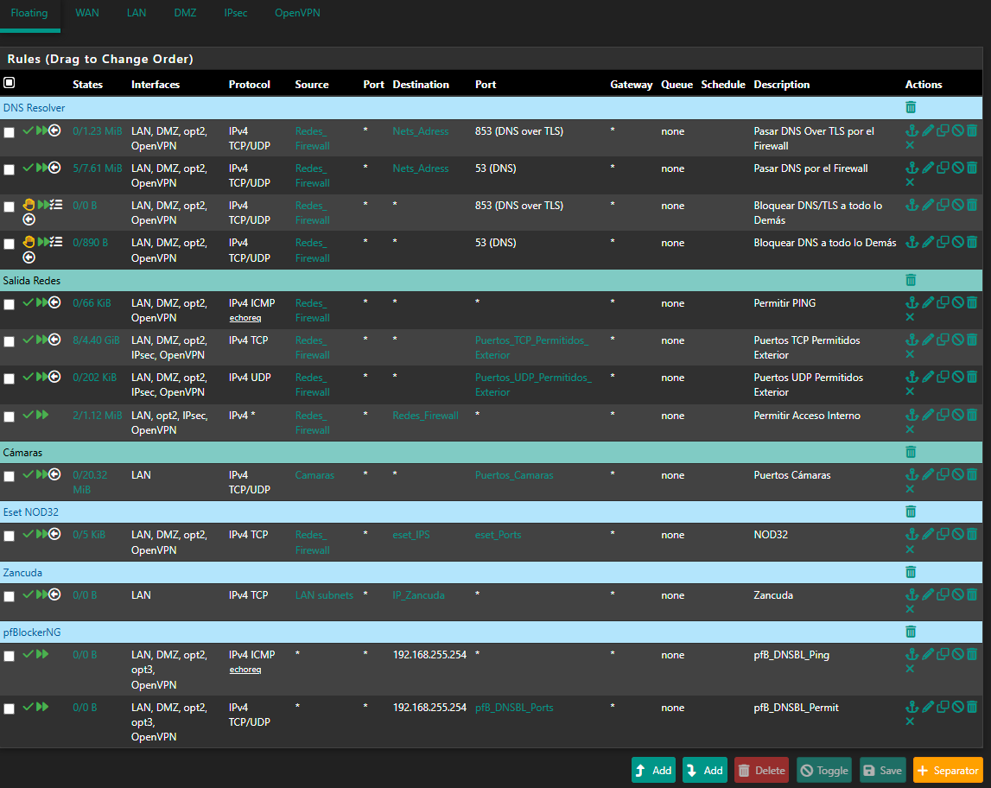Viewport: 991px width, 788px height.
Task: Select the Zancuda rule checkbox
Action: pos(9,596)
